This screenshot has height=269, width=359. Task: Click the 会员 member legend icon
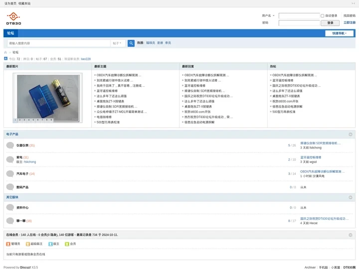(67, 244)
